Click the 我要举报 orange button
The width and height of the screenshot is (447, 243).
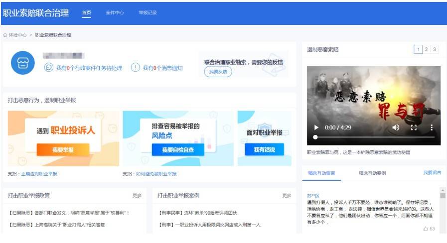pos(63,149)
